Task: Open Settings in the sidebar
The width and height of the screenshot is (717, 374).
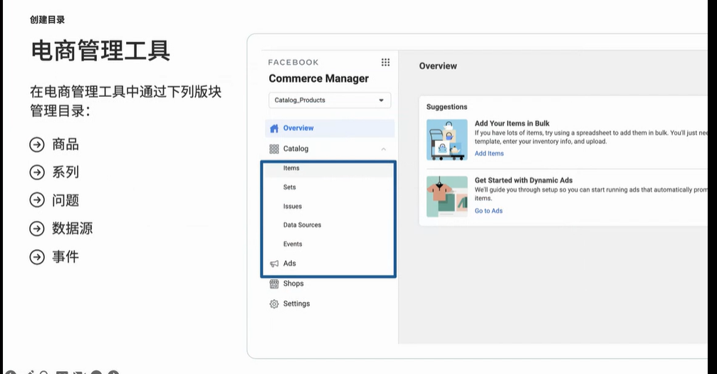Action: 296,303
